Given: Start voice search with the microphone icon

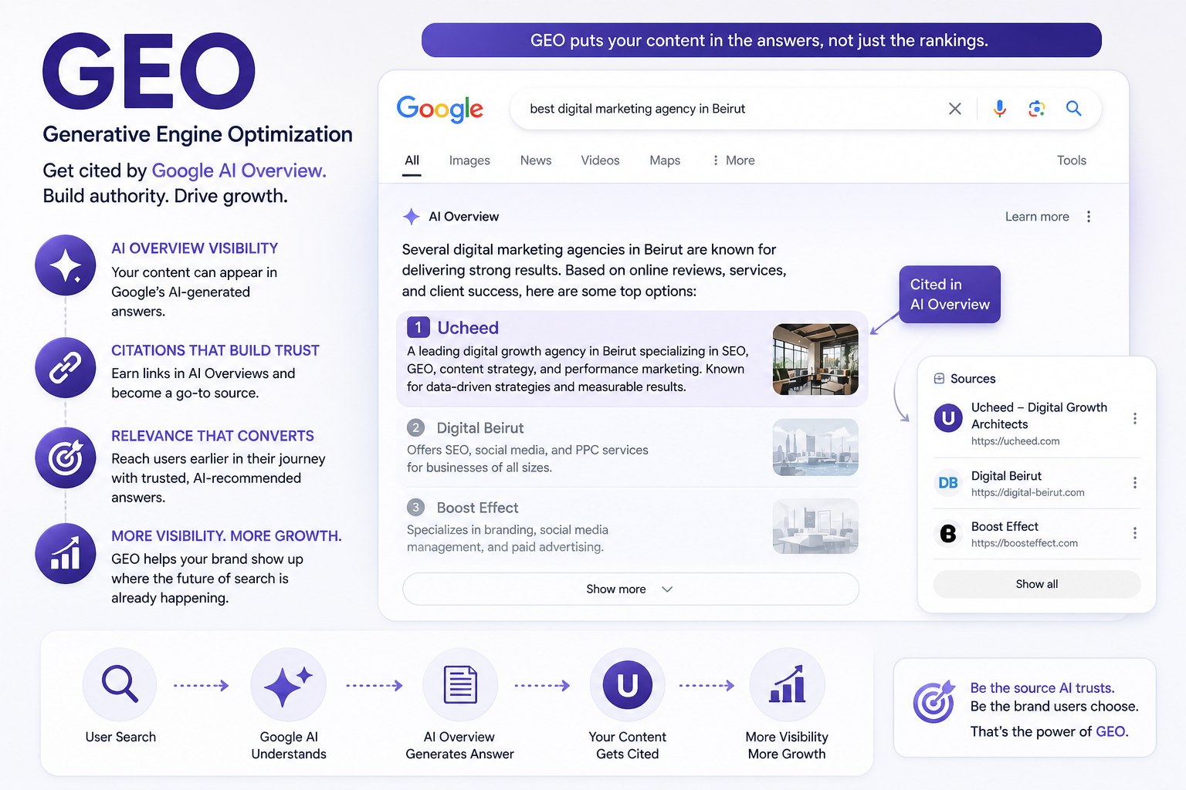Looking at the screenshot, I should click(1000, 109).
